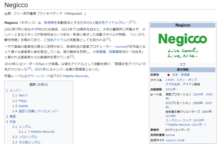
Task: Open 2003年 link in 活動期間 row
Action: coord(171,89)
